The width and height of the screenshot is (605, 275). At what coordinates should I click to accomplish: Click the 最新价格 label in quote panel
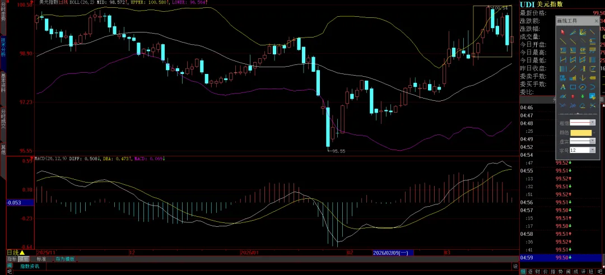click(x=533, y=13)
